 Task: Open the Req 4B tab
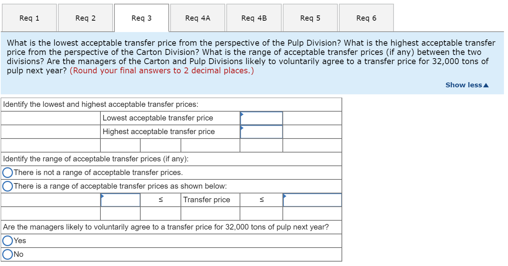(x=254, y=17)
